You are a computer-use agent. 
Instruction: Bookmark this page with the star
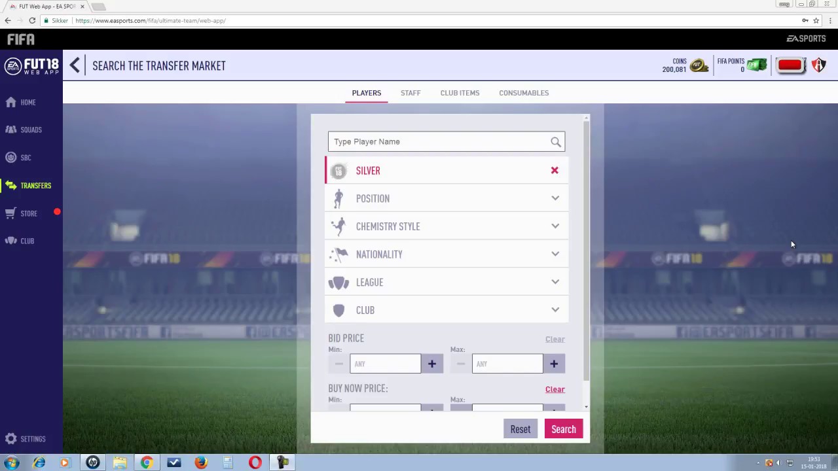pyautogui.click(x=816, y=20)
